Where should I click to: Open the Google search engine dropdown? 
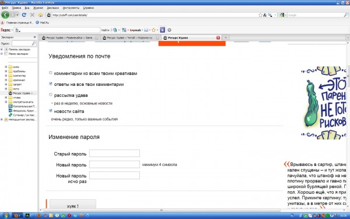point(283,15)
